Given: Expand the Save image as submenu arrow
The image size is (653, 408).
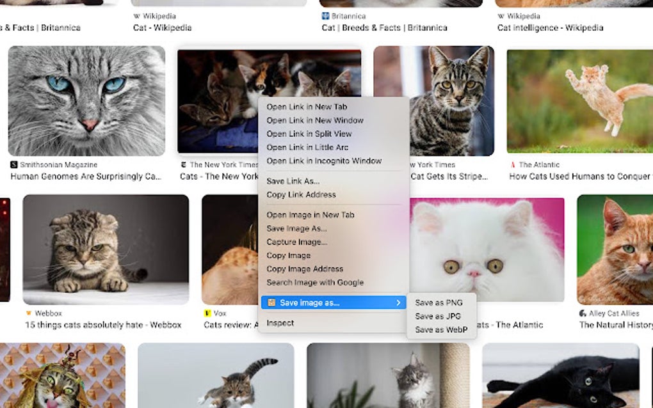Looking at the screenshot, I should coord(399,303).
